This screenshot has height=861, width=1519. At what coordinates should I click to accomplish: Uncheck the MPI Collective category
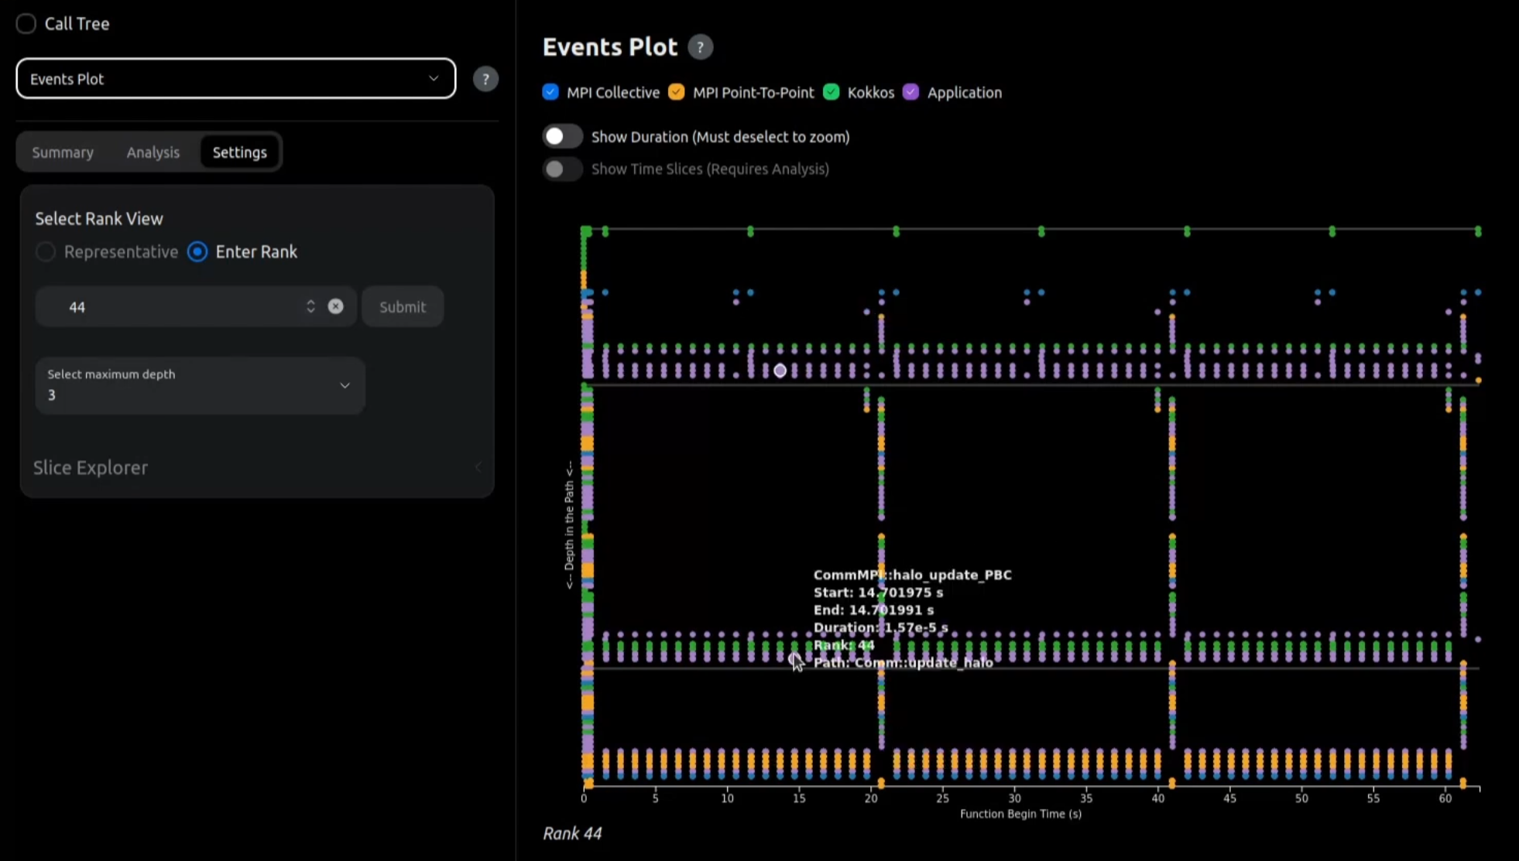pos(550,92)
